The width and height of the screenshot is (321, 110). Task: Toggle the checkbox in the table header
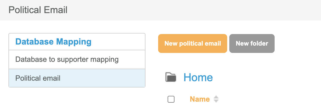coord(171,99)
